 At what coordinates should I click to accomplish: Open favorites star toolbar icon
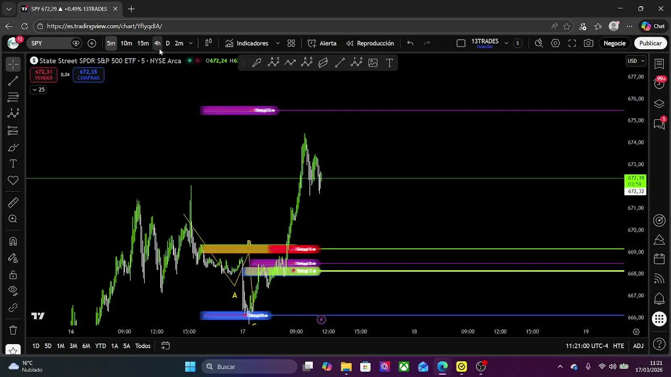13,350
